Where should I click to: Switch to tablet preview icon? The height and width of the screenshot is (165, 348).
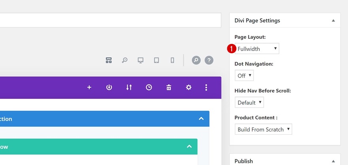(x=157, y=60)
